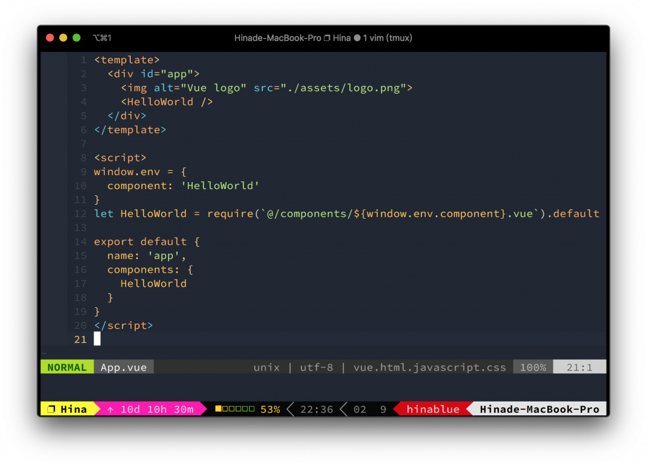
Task: Click the red close window button
Action: [50, 38]
